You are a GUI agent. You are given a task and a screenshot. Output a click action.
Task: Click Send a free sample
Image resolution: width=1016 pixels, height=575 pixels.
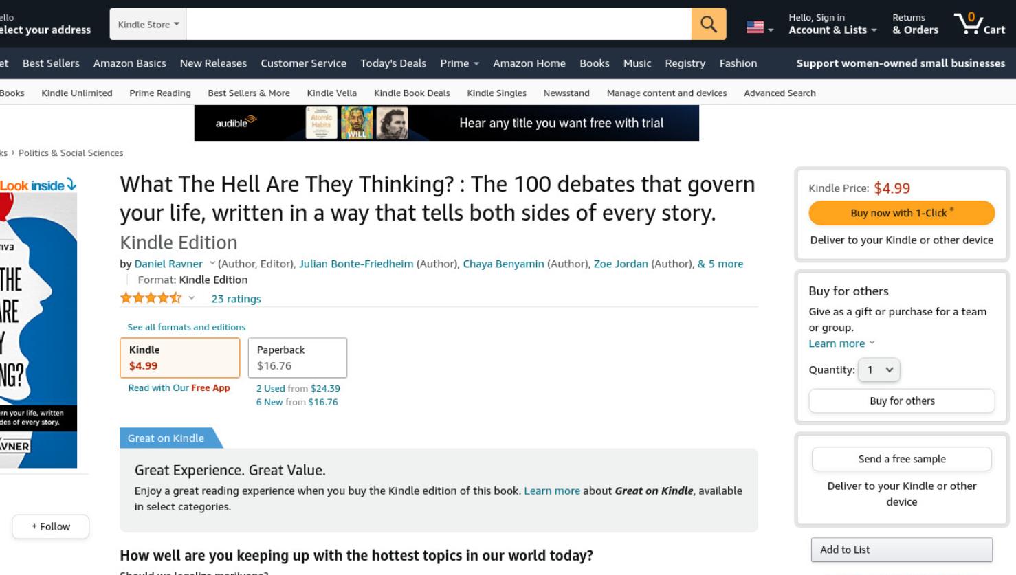tap(901, 459)
